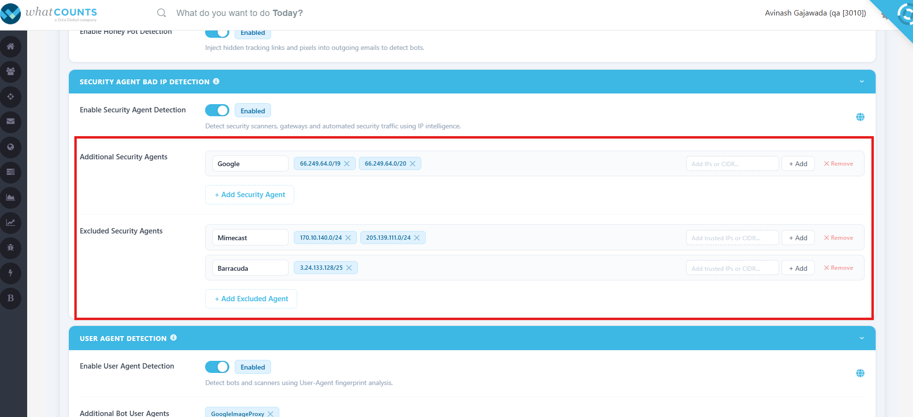Click the globe icon beside Security Agent Detection
913x417 pixels.
860,117
